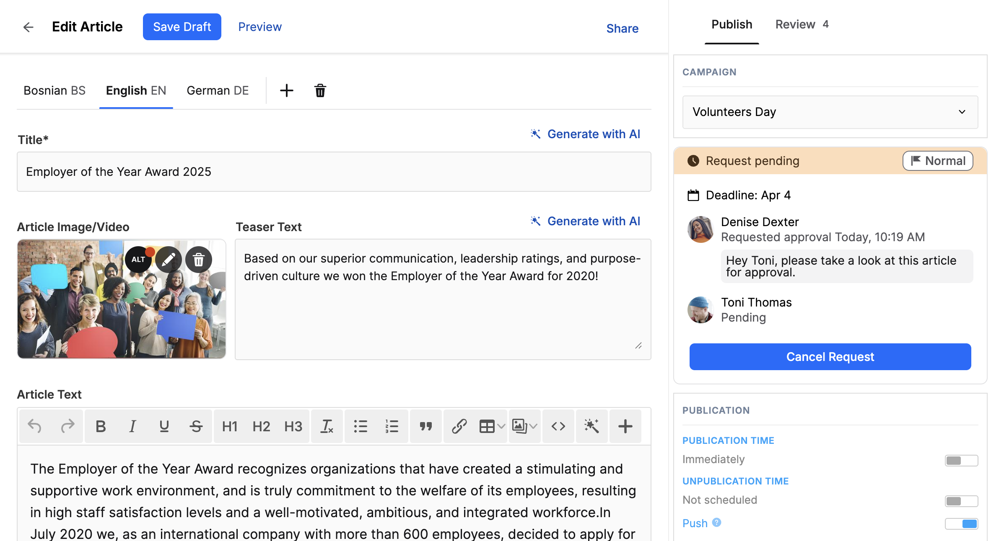Open the Volunteers Day campaign dropdown
991x541 pixels.
tap(830, 112)
